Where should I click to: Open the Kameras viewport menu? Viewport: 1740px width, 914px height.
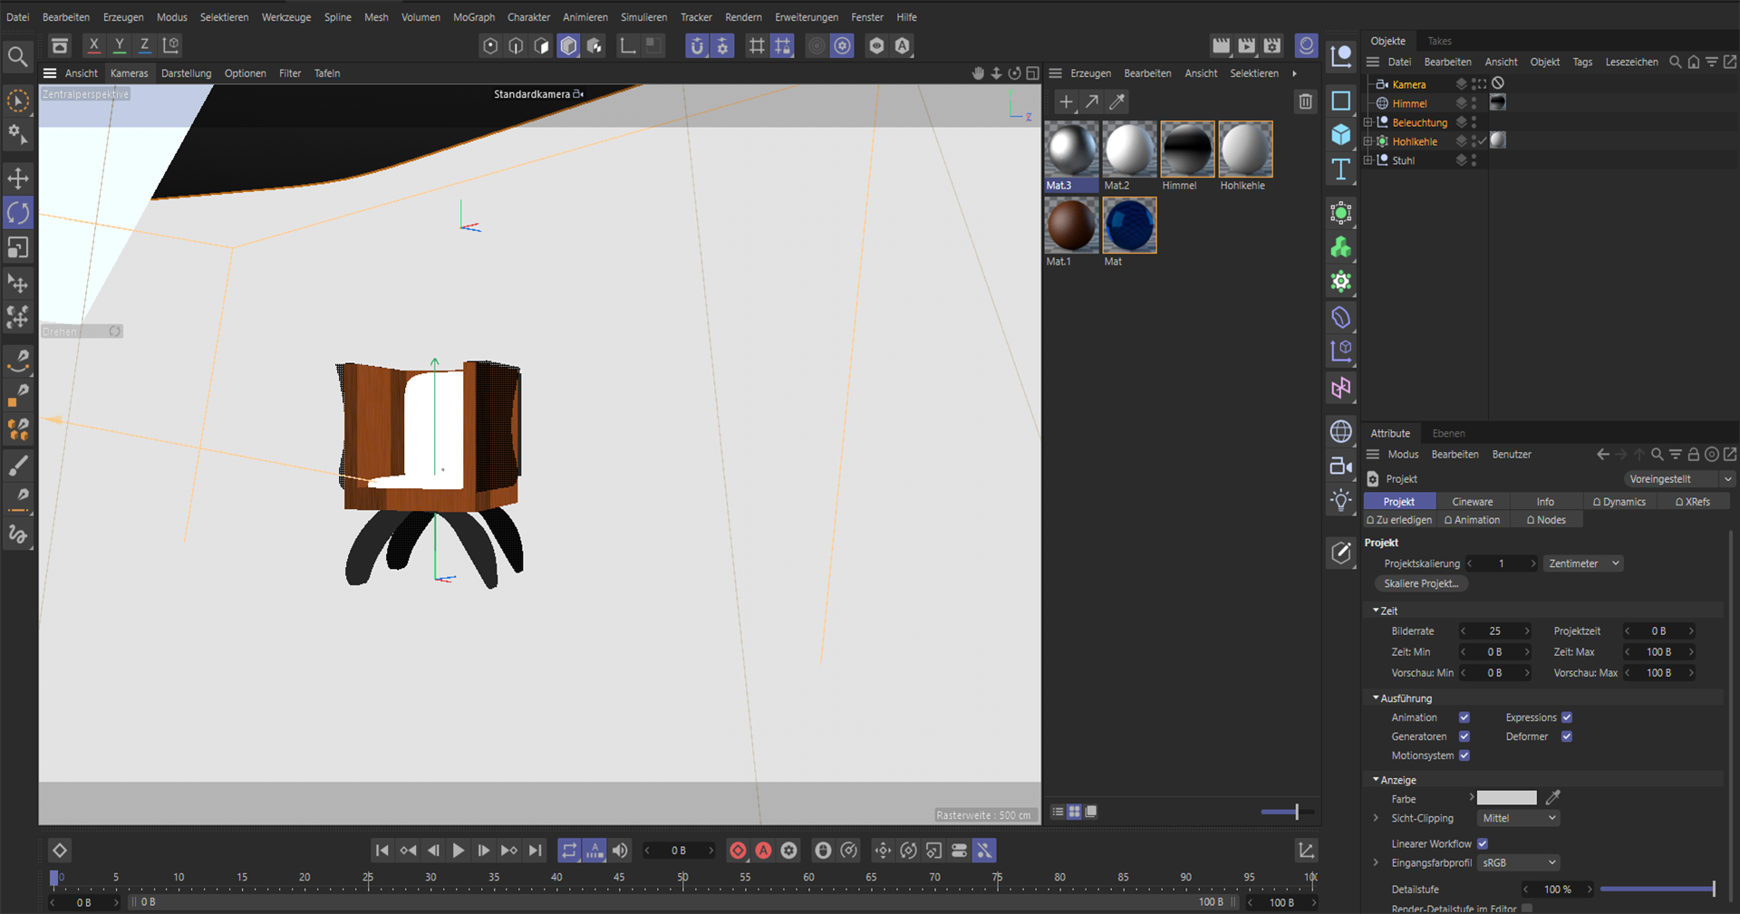[x=129, y=73]
